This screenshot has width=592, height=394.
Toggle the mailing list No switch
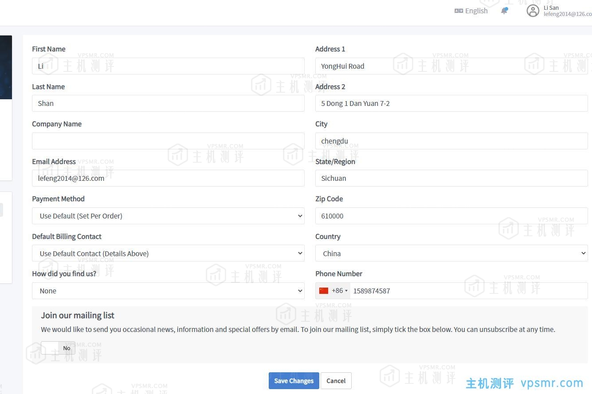[x=58, y=348]
